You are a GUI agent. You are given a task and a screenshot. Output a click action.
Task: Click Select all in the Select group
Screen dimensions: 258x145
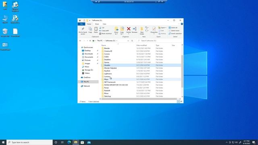(173, 28)
